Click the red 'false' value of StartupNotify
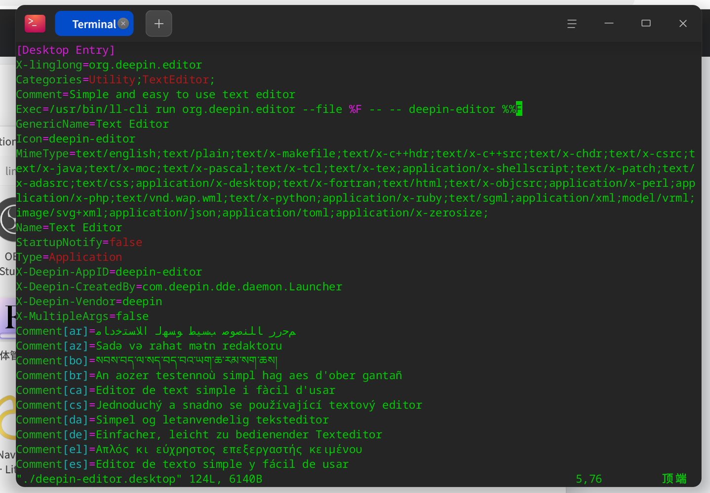 (126, 243)
